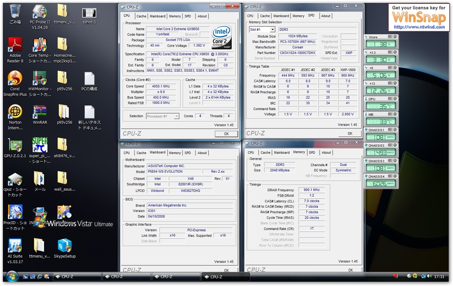This screenshot has height=286, width=453.
Task: Select the SkypeSetup desktop icon
Action: tap(65, 246)
